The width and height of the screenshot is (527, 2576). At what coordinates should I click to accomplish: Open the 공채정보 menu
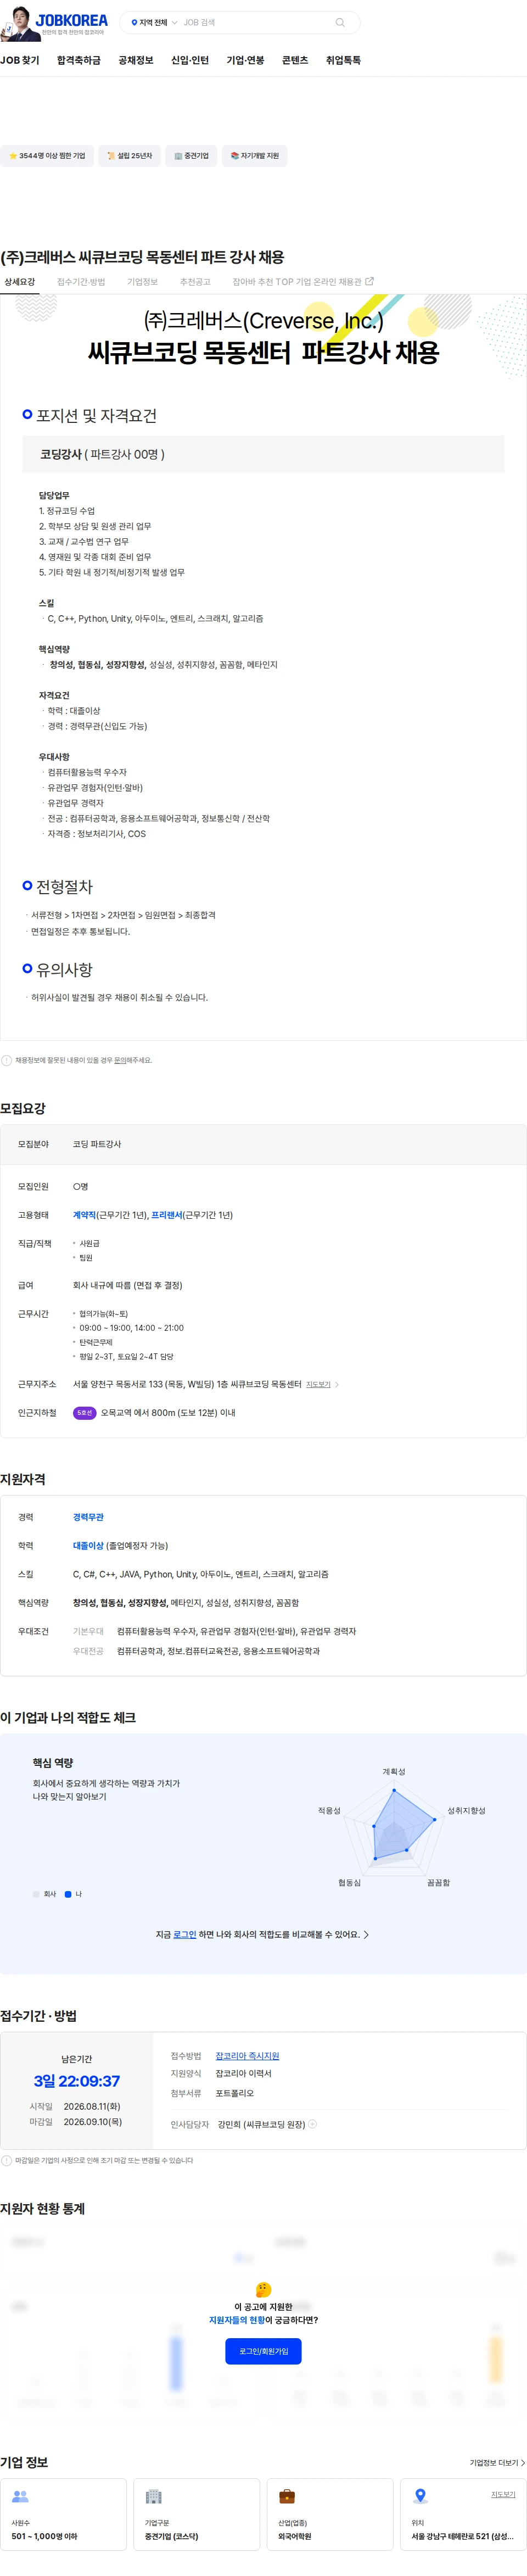coord(136,61)
